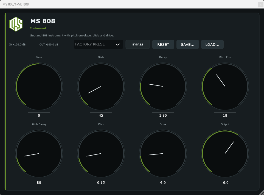Click the MS 808 plugin title heading

pos(43,21)
